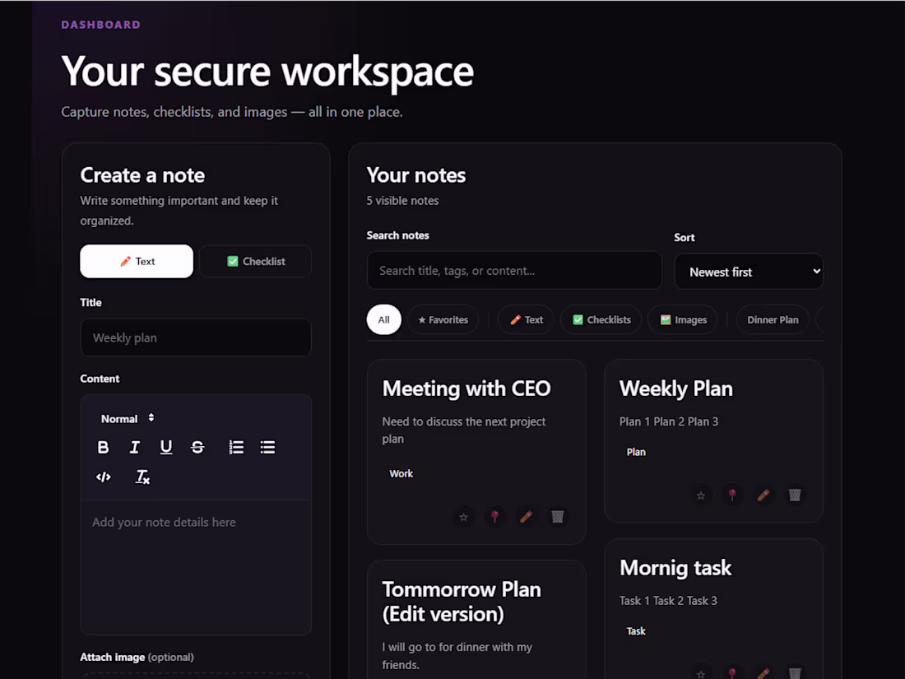Click the Task tag on Mornig task
This screenshot has width=905, height=679.
pos(636,631)
